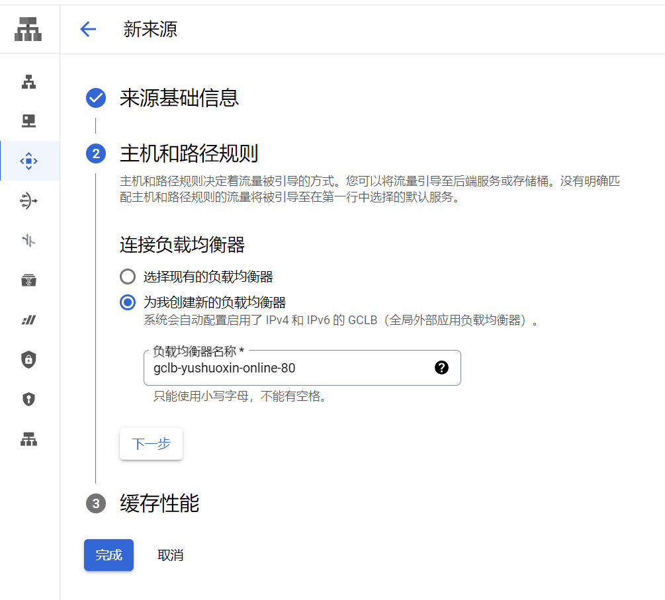Expand the 来源基础信息 step
665x600 pixels.
[179, 99]
